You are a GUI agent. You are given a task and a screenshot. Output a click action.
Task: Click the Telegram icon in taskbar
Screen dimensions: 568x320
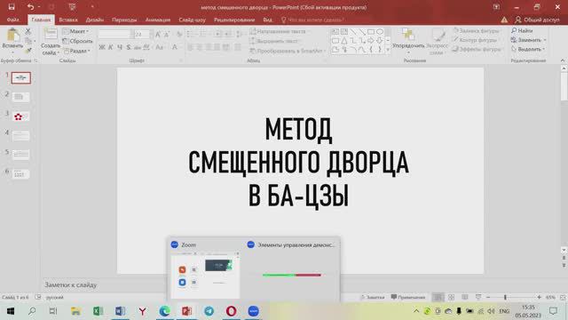pyautogui.click(x=209, y=311)
